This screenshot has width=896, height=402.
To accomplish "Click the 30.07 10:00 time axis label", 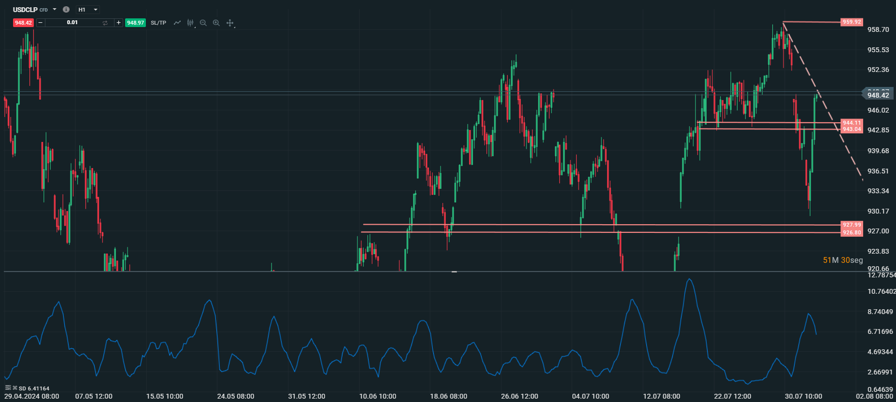I will 803,396.
